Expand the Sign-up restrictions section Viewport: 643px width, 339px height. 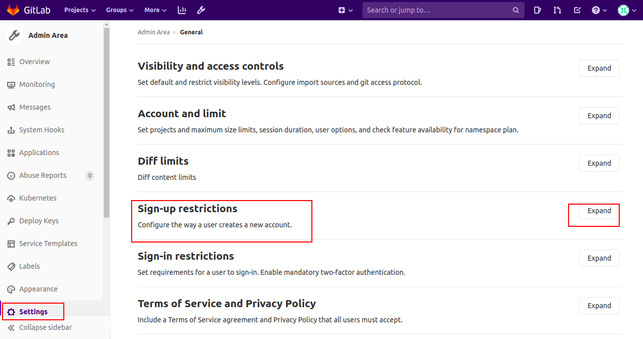point(599,211)
